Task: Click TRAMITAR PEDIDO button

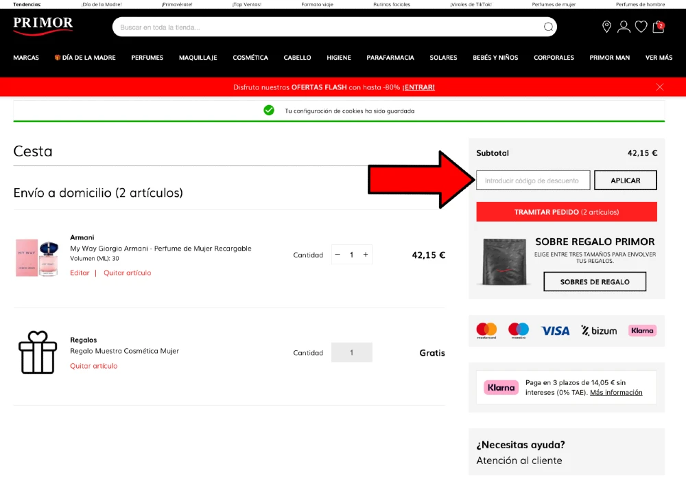Action: point(567,212)
